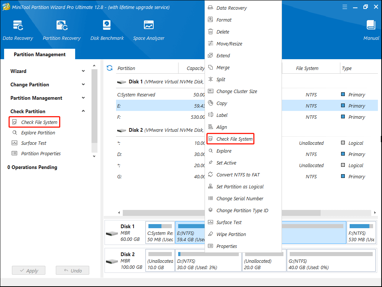Choose Change Partition Type ID
382x287 pixels.
[x=243, y=210]
